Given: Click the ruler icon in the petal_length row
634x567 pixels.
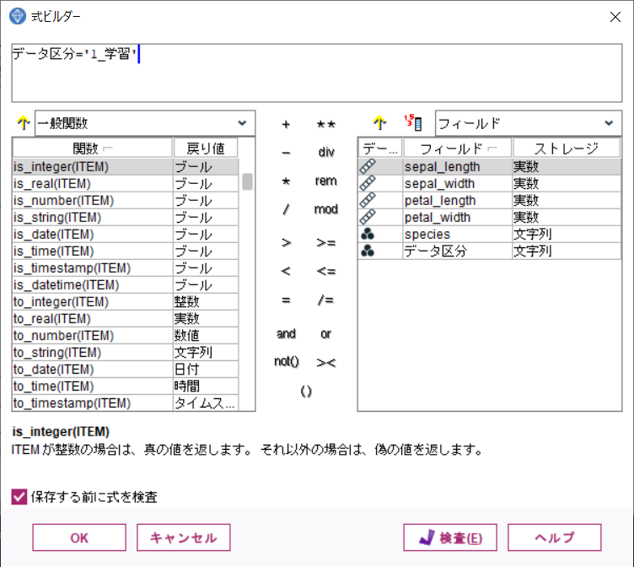Looking at the screenshot, I should click(x=368, y=200).
